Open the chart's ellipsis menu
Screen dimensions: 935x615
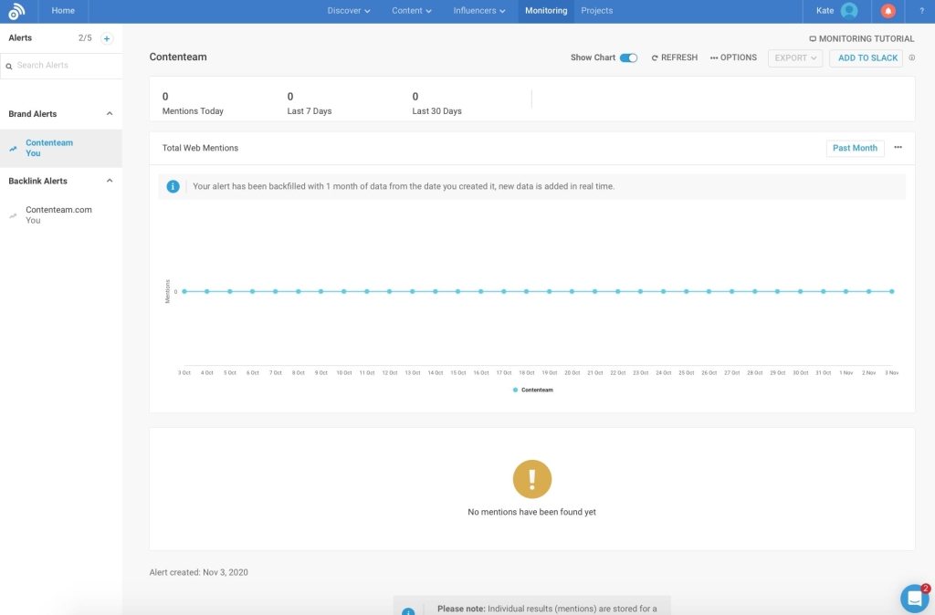coord(898,147)
